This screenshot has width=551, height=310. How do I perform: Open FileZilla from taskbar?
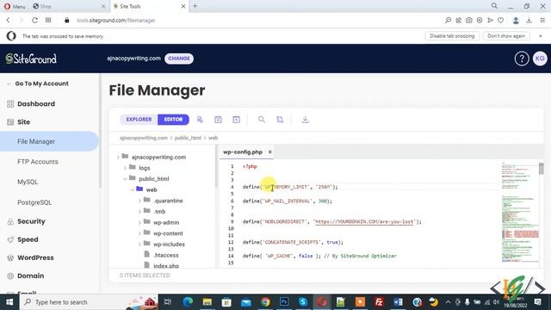(x=379, y=302)
